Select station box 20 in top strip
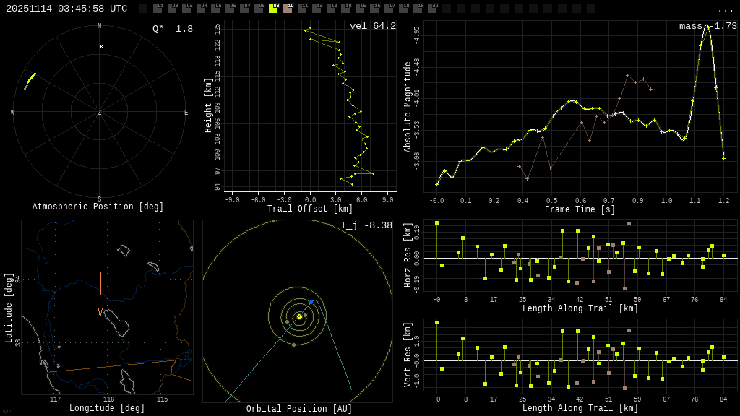This screenshot has height=416, width=740. click(x=432, y=9)
